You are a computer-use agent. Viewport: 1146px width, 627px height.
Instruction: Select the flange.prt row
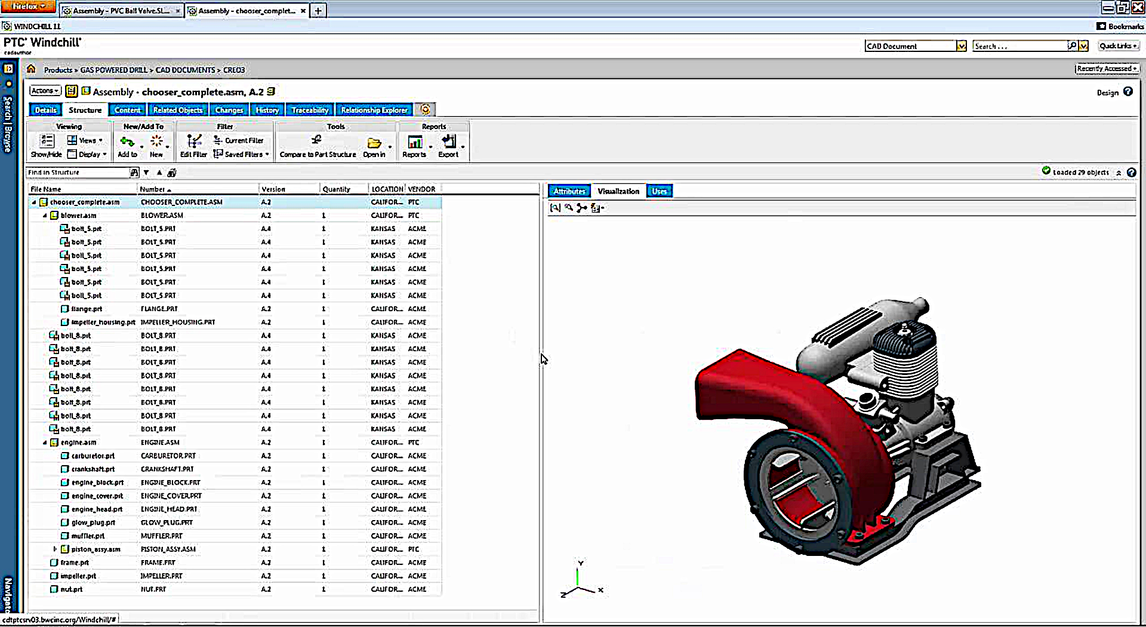click(235, 309)
